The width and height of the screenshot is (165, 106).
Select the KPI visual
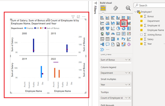(129, 34)
